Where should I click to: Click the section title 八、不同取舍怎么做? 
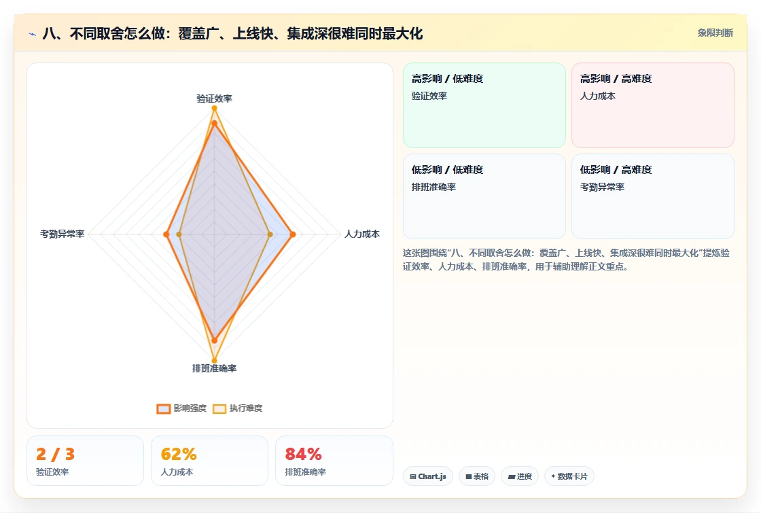(x=232, y=33)
